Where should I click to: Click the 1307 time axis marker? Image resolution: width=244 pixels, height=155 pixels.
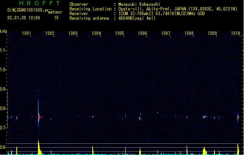166,33
